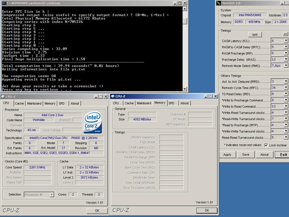289x217 pixels.
Task: Open the Write-Read Turnaround clocks dropdown
Action: 286,112
